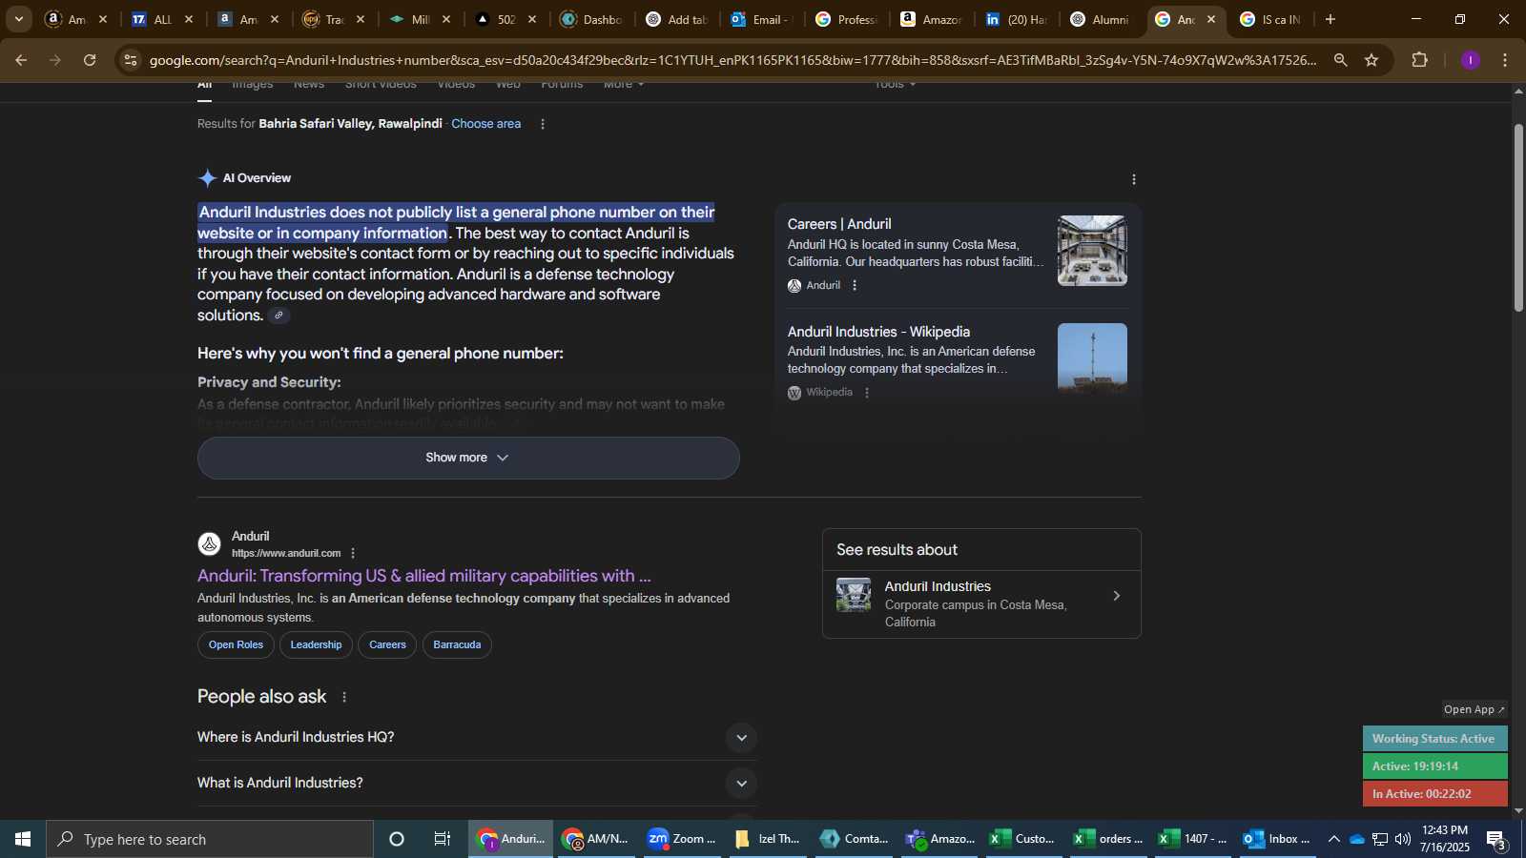Viewport: 1526px width, 858px height.
Task: Switch to Forums search tab
Action: (562, 86)
